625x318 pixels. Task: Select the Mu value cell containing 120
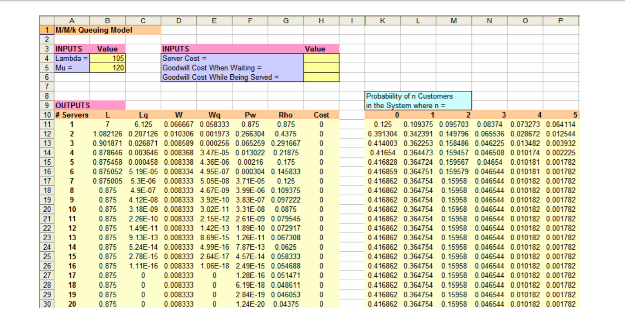pos(108,68)
